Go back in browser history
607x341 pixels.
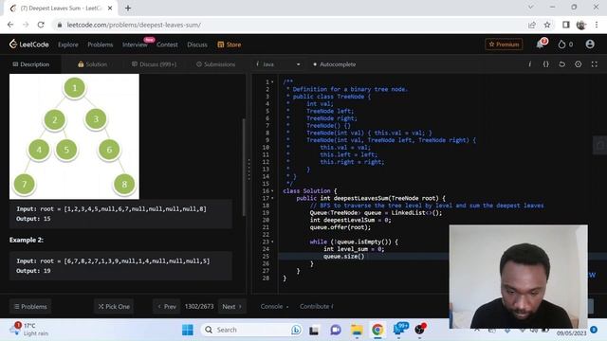[10, 25]
